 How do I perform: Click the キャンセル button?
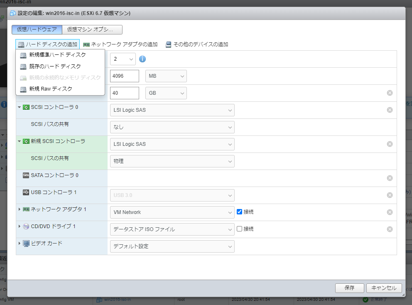pyautogui.click(x=384, y=288)
